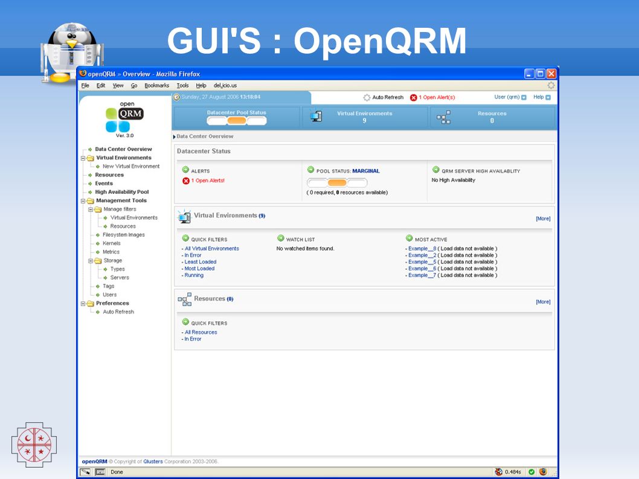Click the Firefox icon in the title bar
The width and height of the screenshot is (639, 479).
coord(83,73)
